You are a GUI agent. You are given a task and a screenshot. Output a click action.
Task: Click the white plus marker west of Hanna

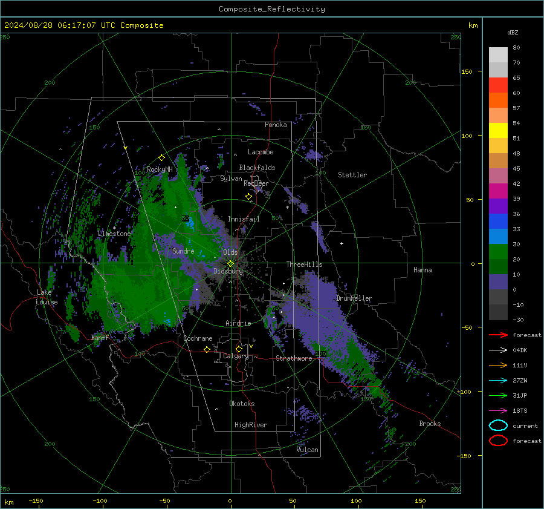[x=342, y=243]
